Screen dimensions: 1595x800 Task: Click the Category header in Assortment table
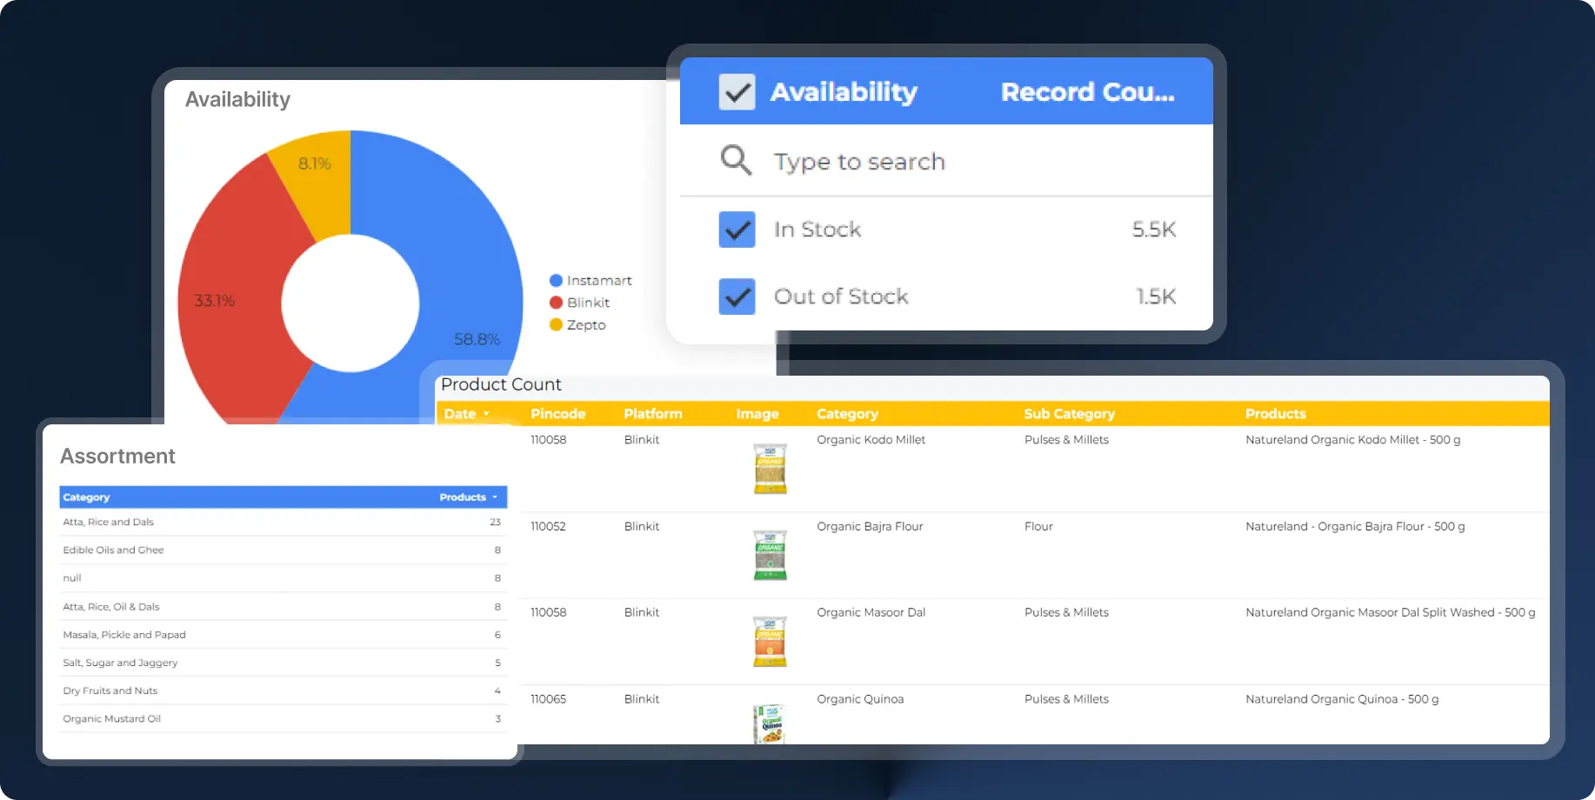click(x=86, y=497)
